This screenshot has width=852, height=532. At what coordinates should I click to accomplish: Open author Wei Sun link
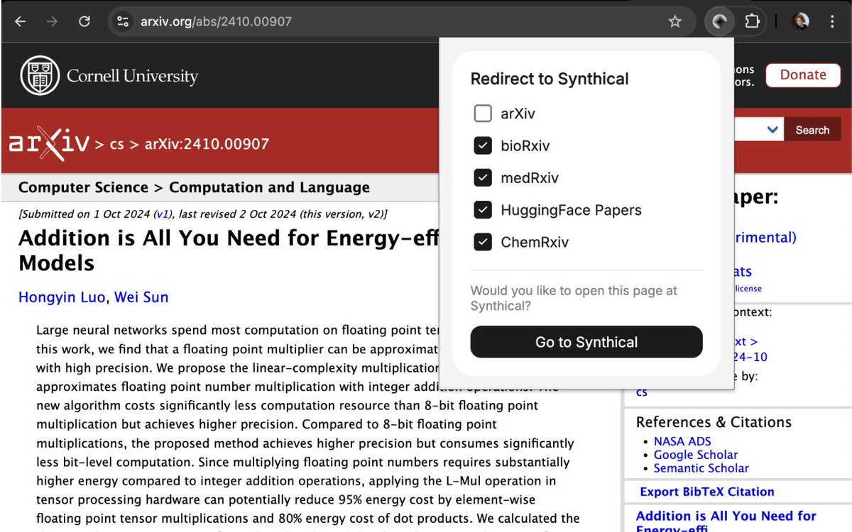(x=142, y=297)
